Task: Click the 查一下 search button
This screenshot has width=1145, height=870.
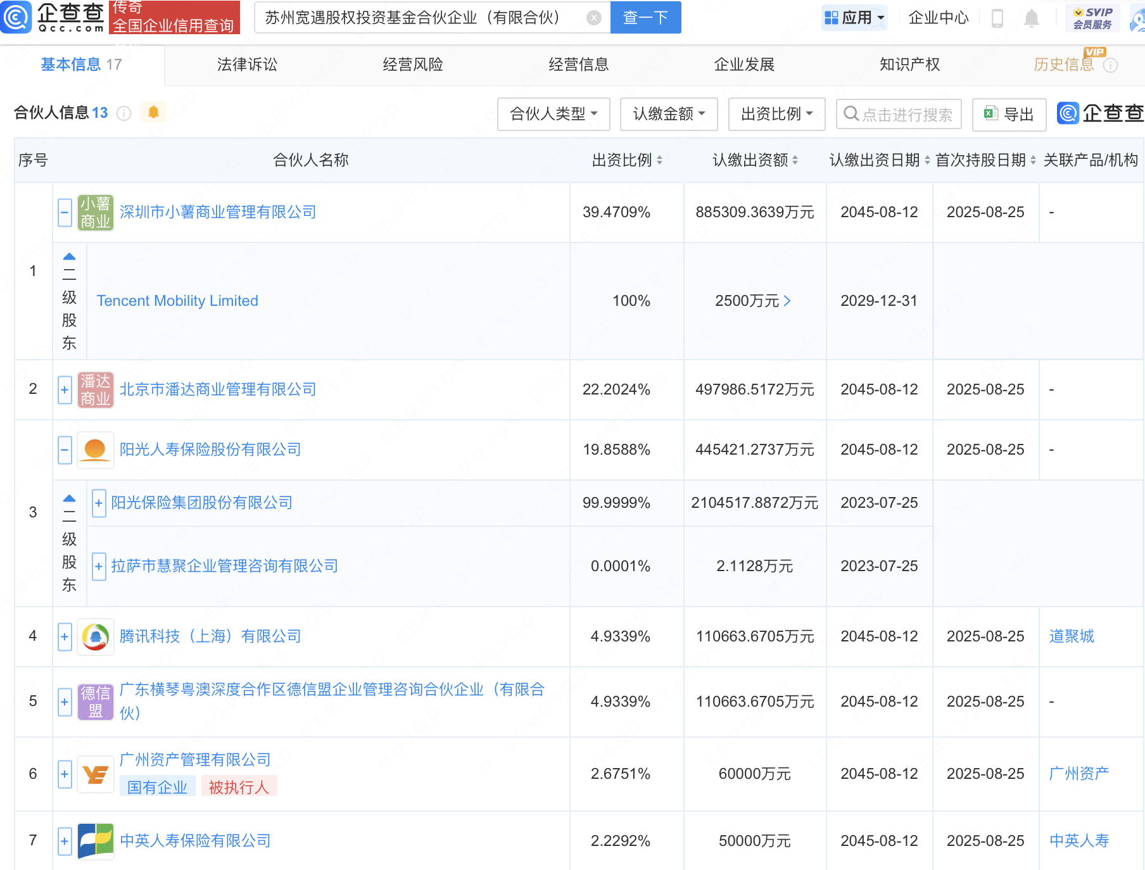Action: [646, 18]
